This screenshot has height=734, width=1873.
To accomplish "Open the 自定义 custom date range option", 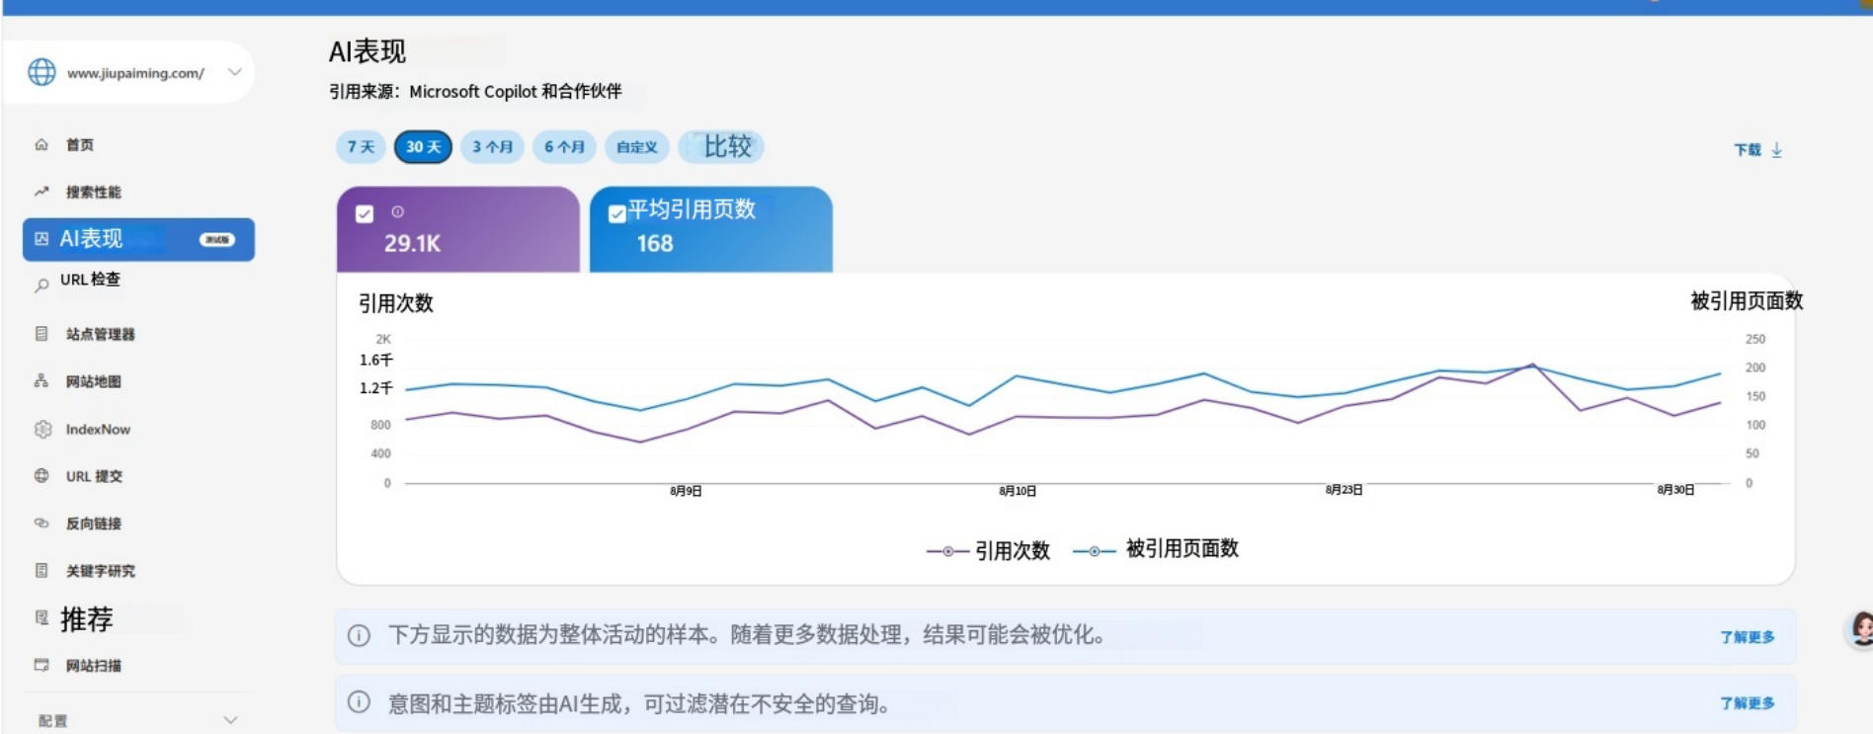I will point(637,147).
